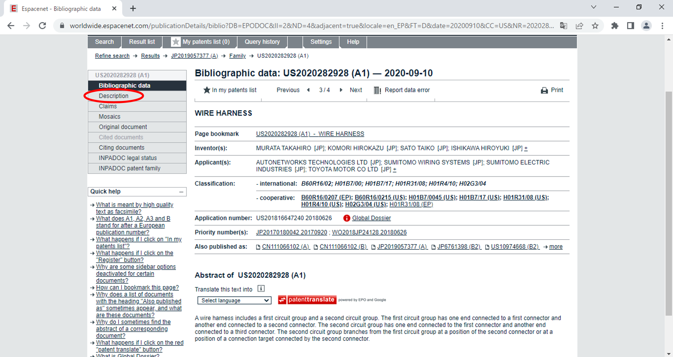Click the Family breadcrumb link
The image size is (673, 357).
(238, 56)
